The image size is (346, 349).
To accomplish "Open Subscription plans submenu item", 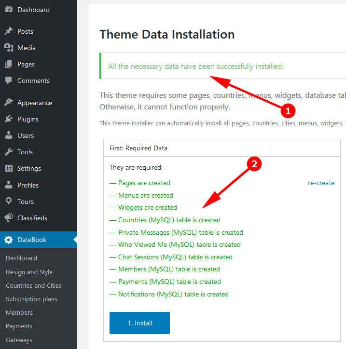I will pos(31,299).
